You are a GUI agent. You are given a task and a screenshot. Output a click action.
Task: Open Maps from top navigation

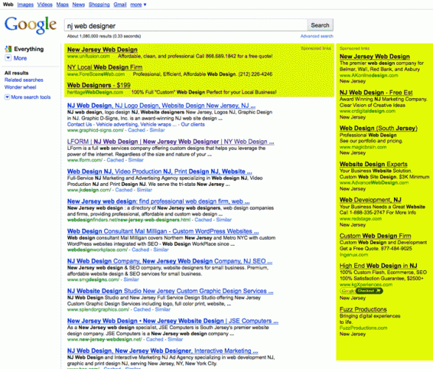click(63, 4)
